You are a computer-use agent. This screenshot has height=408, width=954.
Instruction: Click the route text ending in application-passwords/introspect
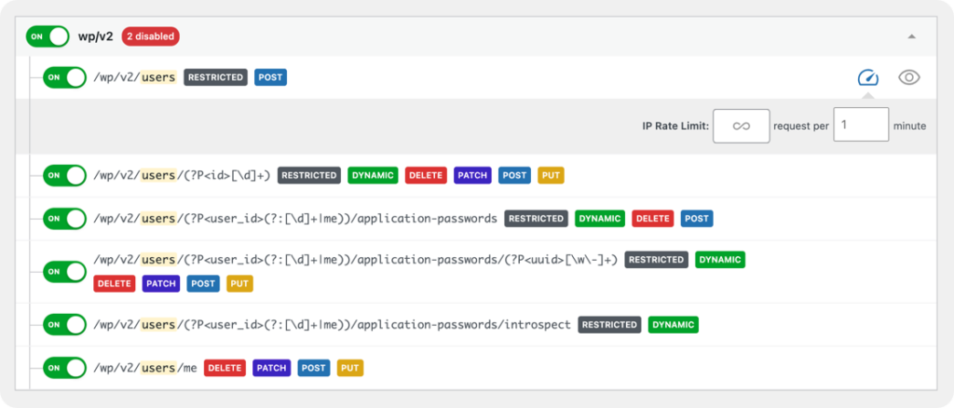coord(333,325)
